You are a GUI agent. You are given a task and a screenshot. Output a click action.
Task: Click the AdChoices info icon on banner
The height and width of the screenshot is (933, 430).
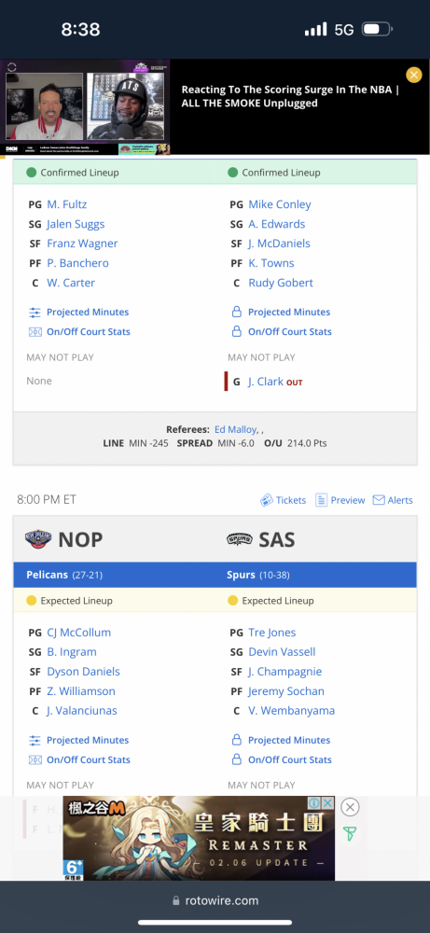(x=314, y=802)
